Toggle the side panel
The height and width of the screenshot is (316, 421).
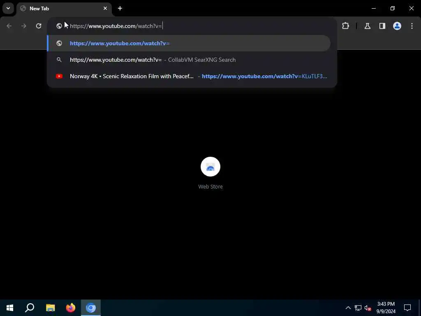click(382, 26)
